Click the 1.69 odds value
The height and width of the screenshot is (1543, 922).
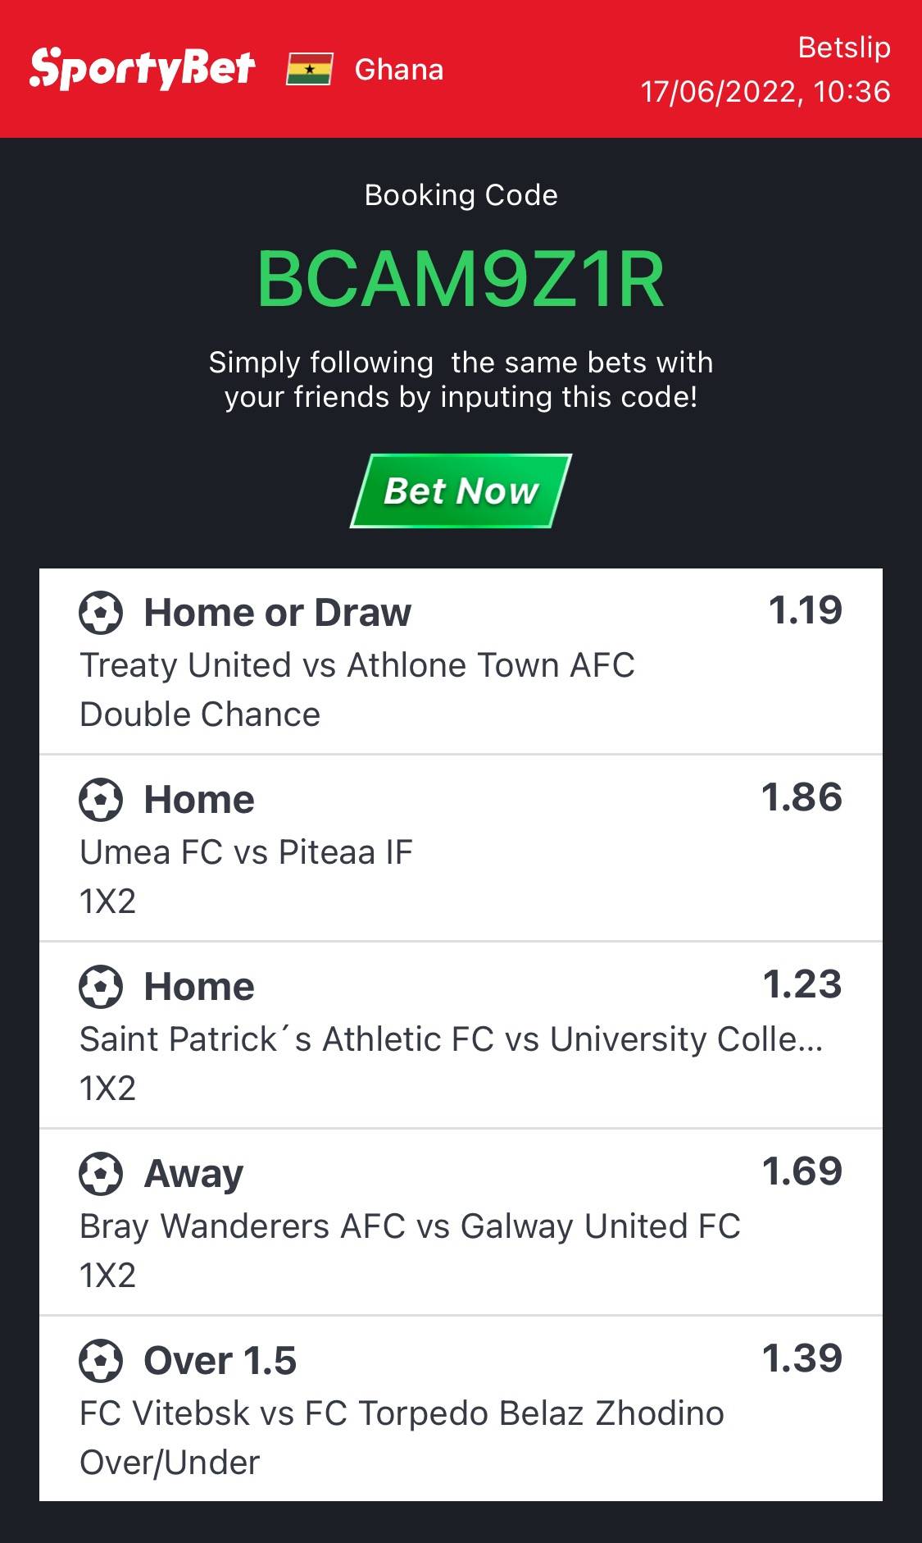(802, 1171)
